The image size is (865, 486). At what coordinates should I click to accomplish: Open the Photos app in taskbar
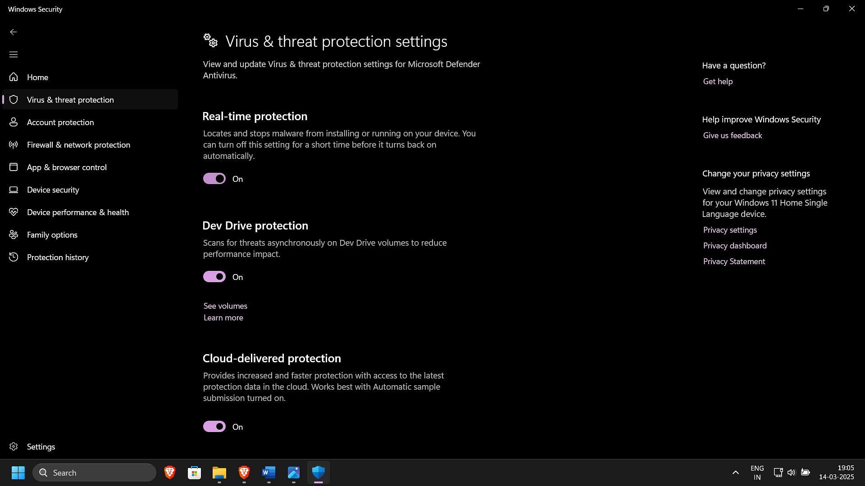click(x=294, y=472)
